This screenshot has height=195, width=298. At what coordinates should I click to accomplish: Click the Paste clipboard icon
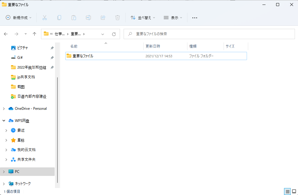(74, 18)
